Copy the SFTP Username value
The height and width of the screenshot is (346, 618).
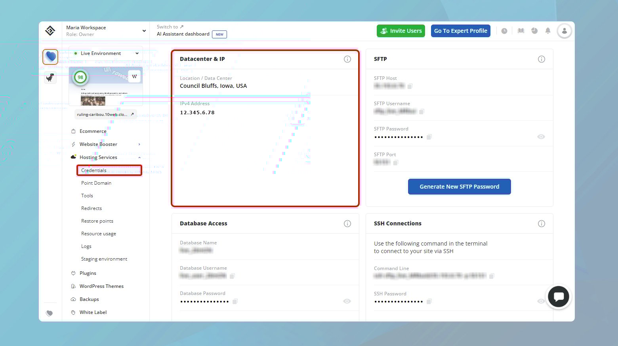point(422,112)
